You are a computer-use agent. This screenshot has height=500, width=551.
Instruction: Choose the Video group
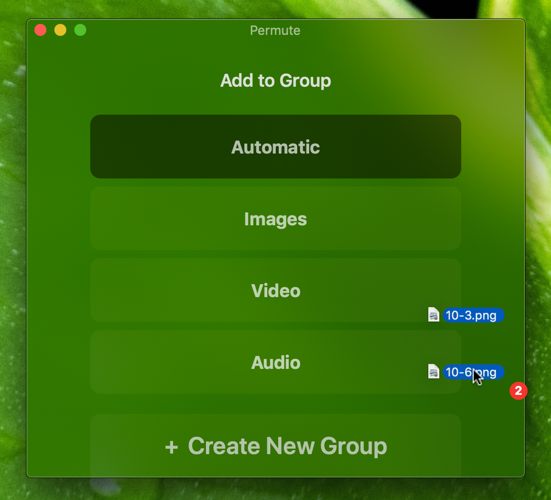(275, 290)
